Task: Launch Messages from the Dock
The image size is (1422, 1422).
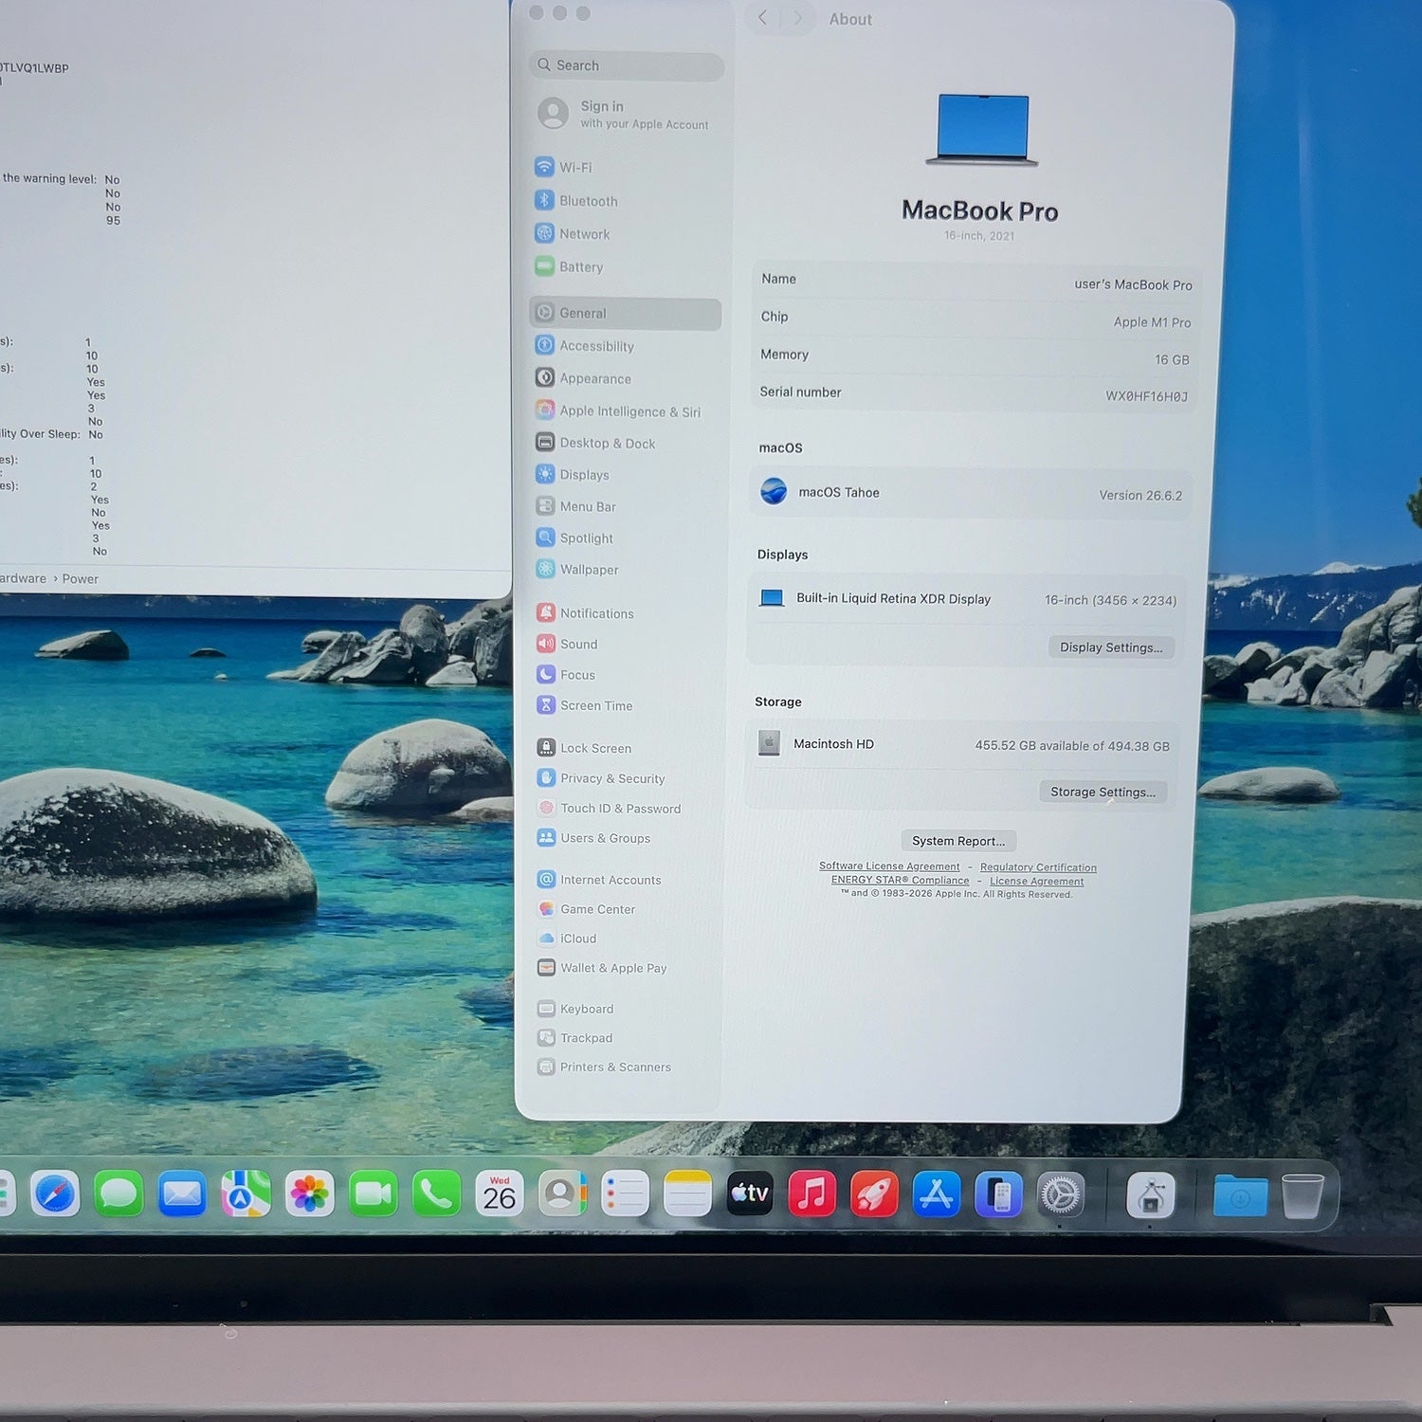Action: pyautogui.click(x=118, y=1194)
